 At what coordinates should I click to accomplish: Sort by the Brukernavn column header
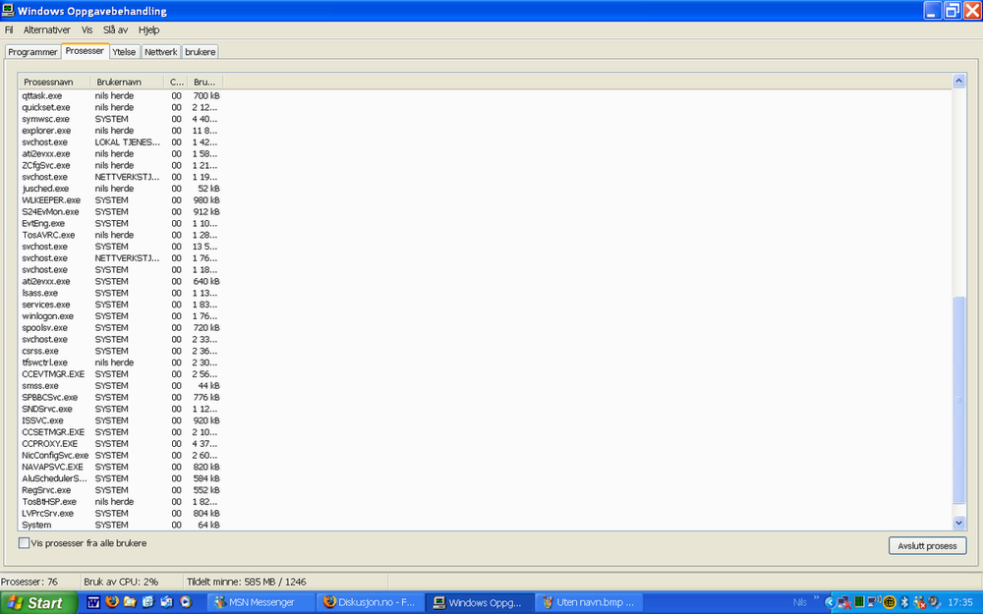click(127, 83)
